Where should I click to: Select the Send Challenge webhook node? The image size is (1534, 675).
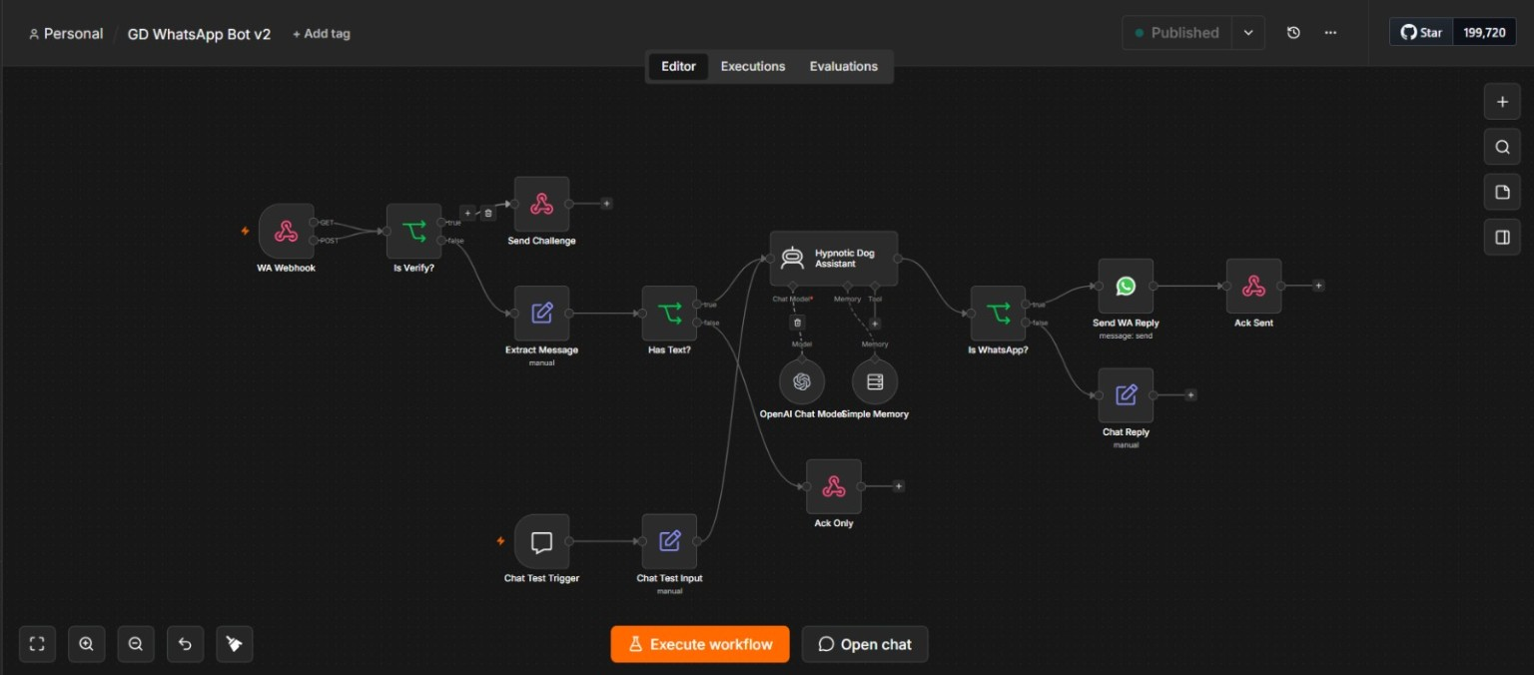(541, 204)
